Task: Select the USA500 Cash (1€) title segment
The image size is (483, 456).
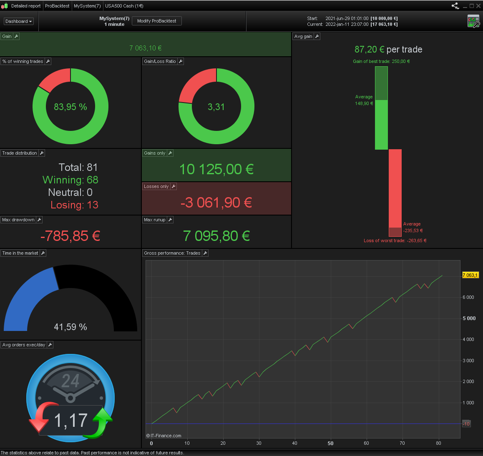Action: click(x=124, y=6)
